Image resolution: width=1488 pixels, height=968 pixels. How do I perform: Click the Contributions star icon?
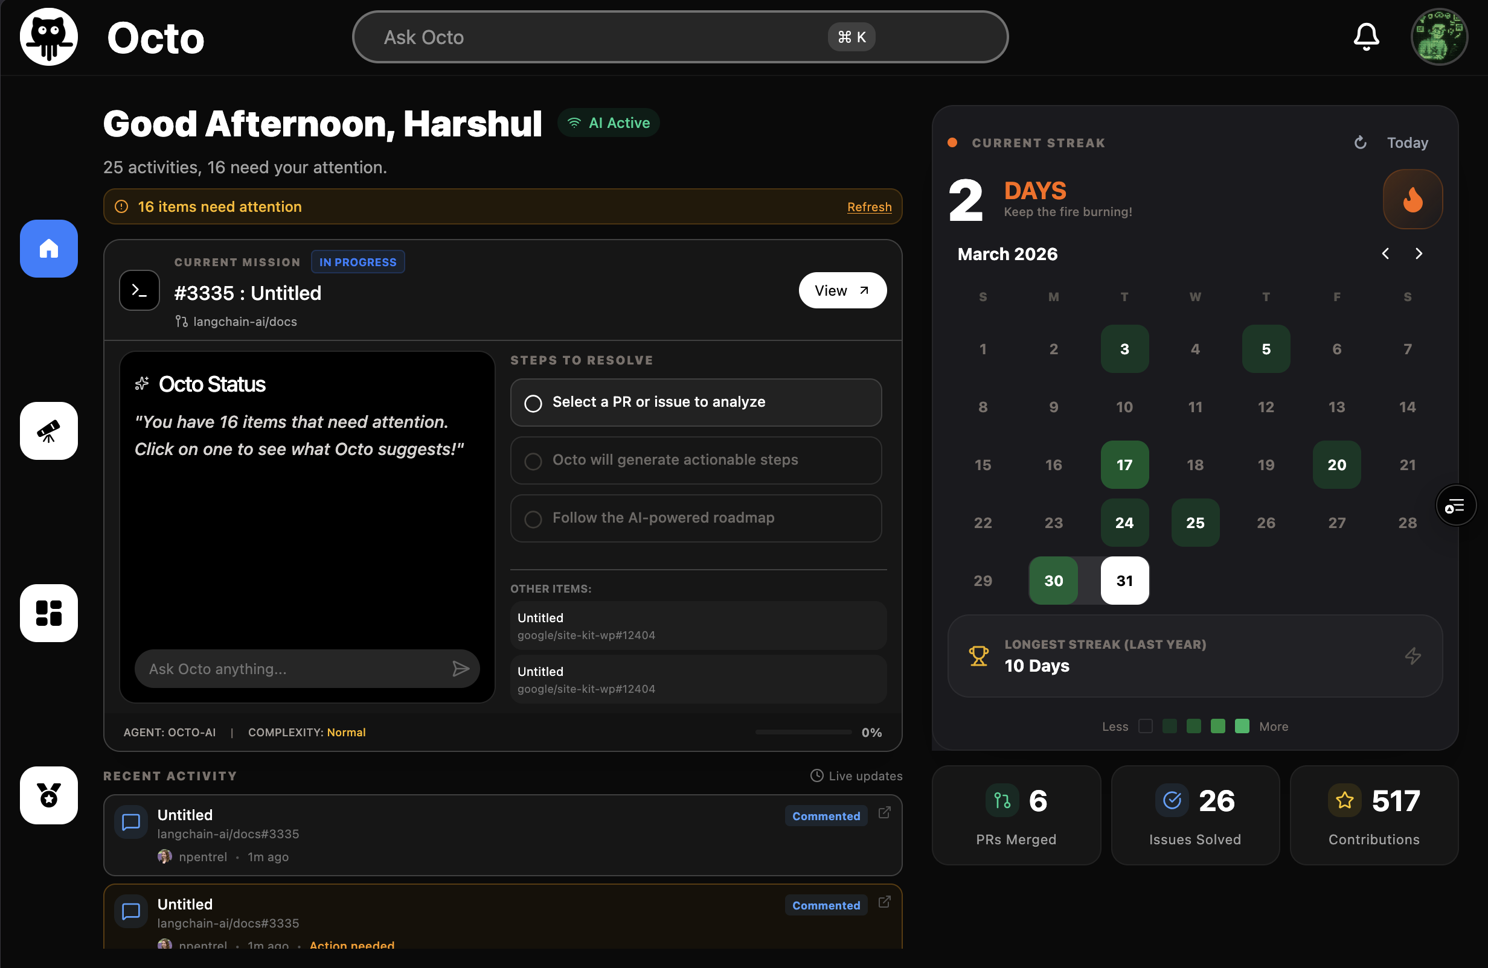(1344, 801)
